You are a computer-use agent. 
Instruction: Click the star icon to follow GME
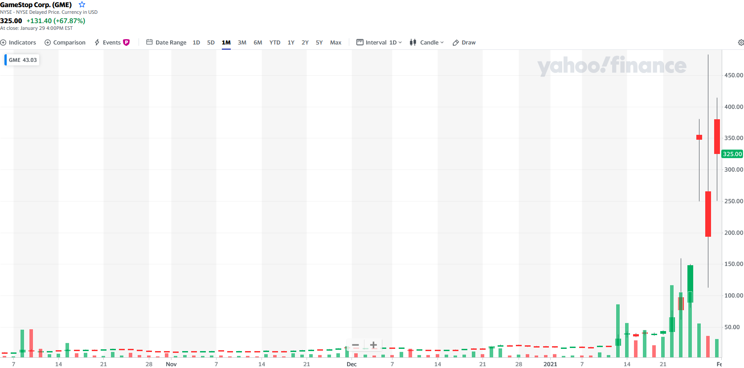[x=82, y=4]
